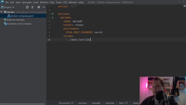The image size is (186, 105).
Task: Select docker-compose.yaml in project tree
Action: pos(22,16)
